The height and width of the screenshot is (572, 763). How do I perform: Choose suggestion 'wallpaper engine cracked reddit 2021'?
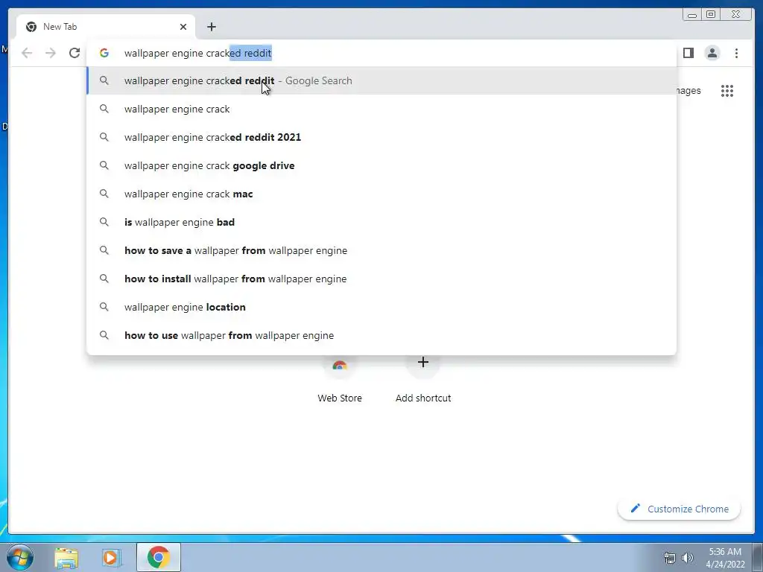coord(381,137)
